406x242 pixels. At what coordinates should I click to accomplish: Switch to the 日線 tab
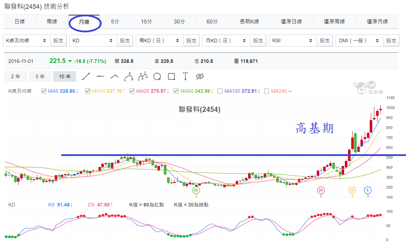pos(20,22)
